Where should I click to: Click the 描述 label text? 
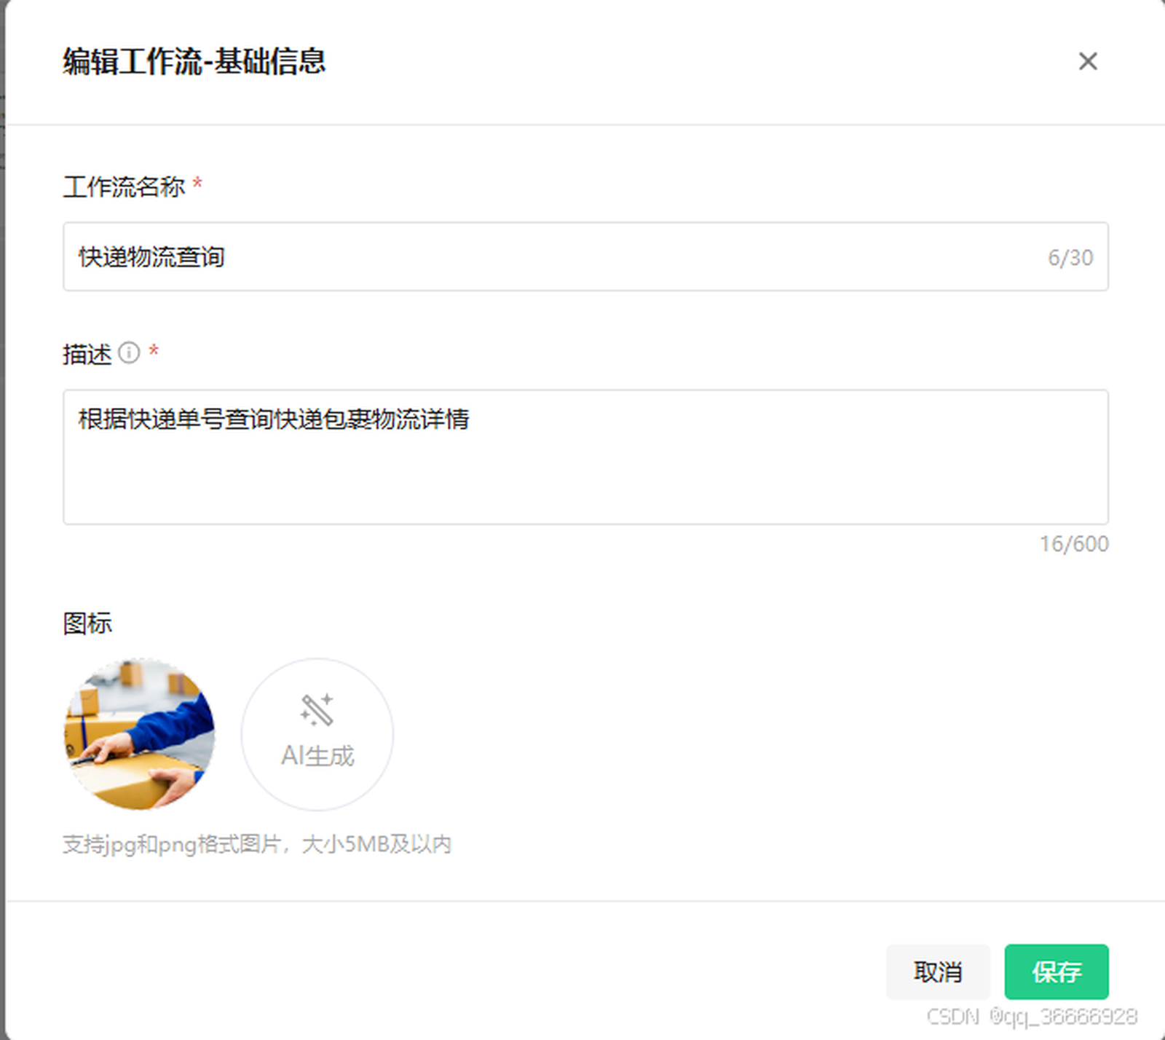click(87, 355)
